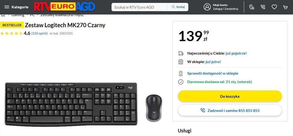Image resolution: width=293 pixels, height=136 pixels.
Task: Go to home via breadcrumb house icon
Action: click(3, 15)
